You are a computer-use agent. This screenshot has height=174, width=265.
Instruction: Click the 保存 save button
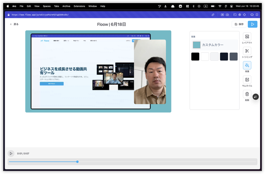239,24
